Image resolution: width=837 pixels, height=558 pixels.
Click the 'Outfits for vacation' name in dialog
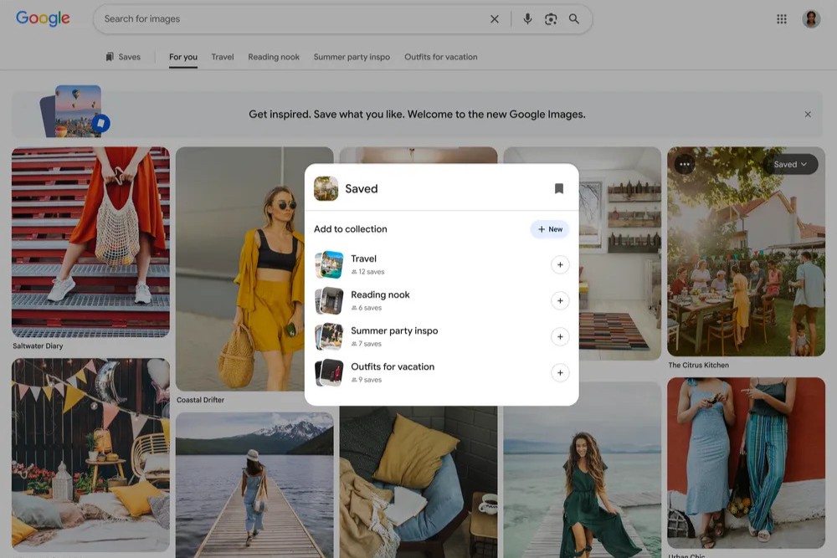click(x=393, y=366)
